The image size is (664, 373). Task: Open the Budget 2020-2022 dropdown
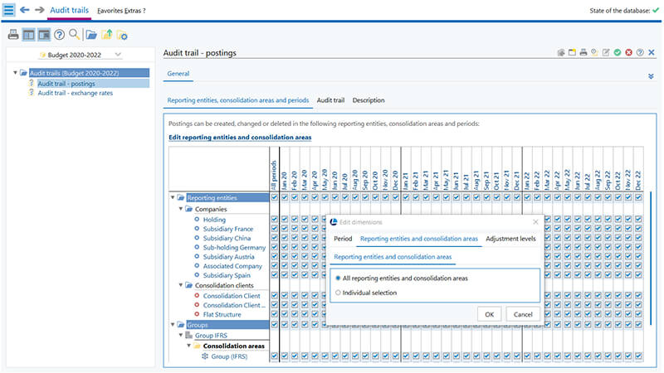(x=118, y=55)
